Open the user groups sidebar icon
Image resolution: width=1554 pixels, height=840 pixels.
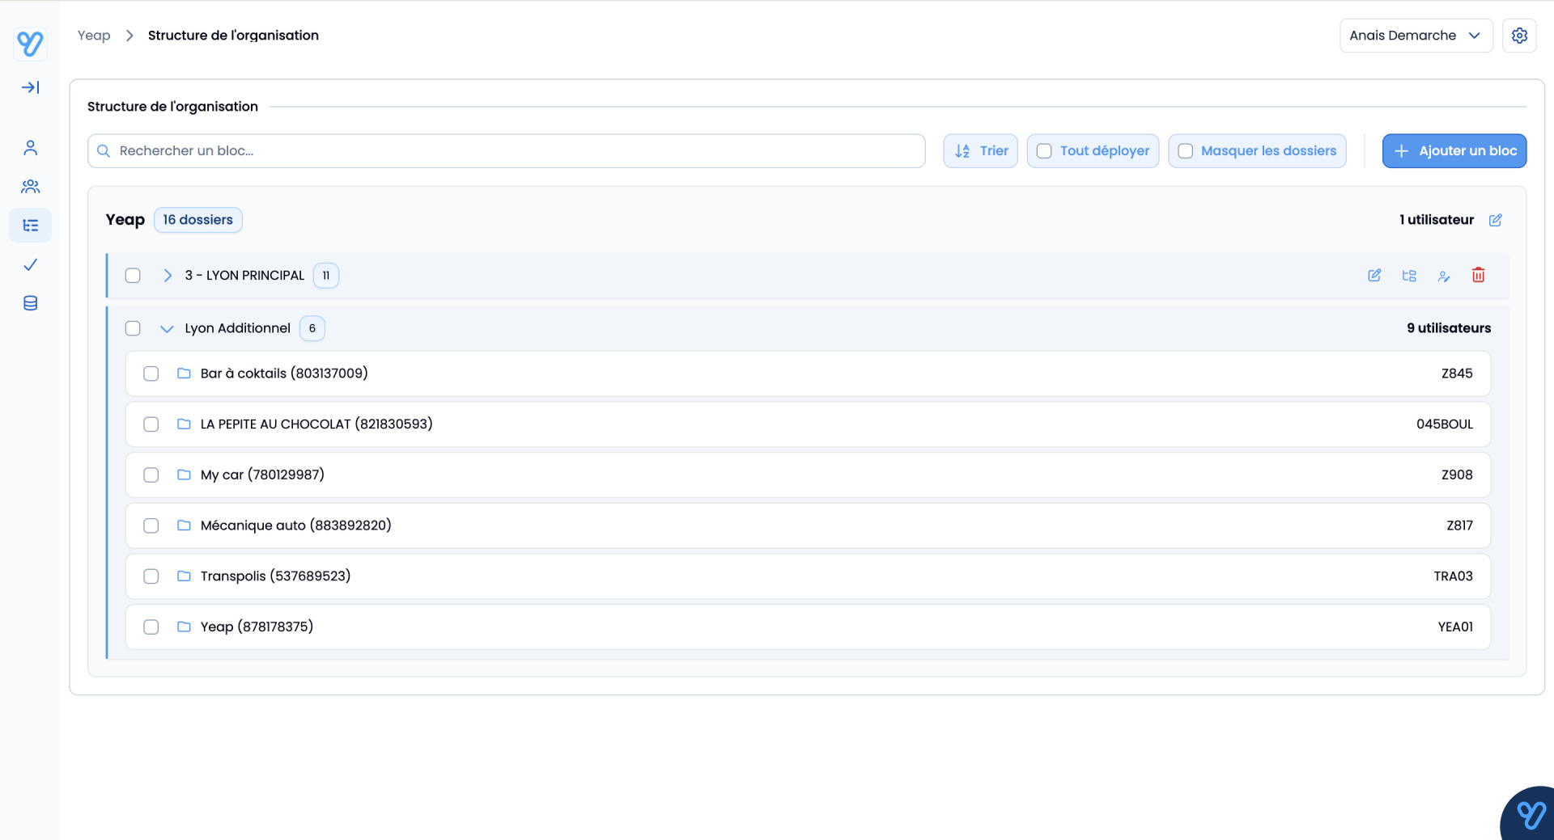[x=30, y=187]
